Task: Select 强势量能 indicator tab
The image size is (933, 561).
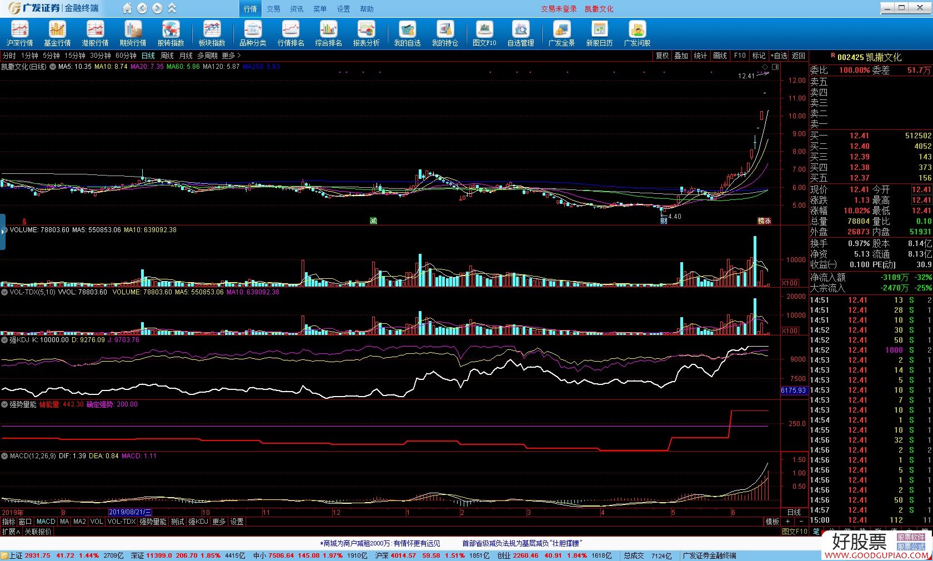Action: tap(153, 522)
